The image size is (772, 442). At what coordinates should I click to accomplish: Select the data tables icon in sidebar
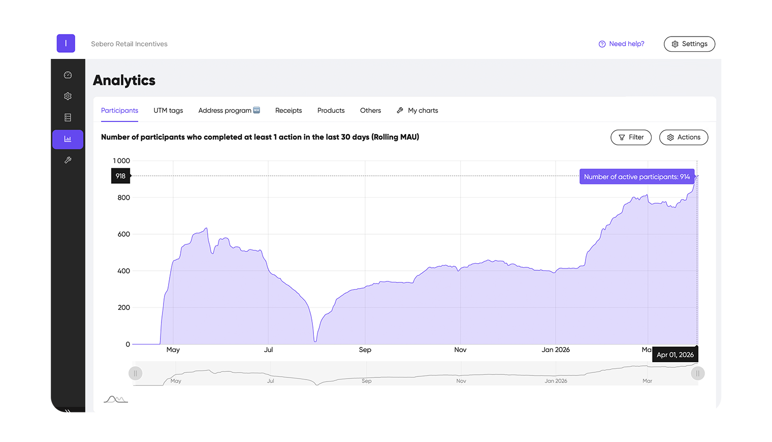click(68, 117)
